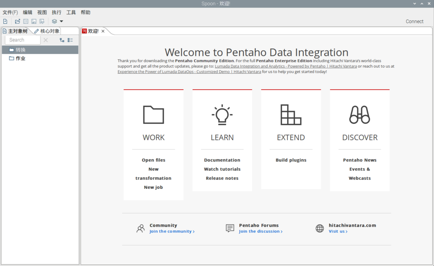Screen dimensions: 434x266
Task: Open the Join the community link
Action: (171, 231)
